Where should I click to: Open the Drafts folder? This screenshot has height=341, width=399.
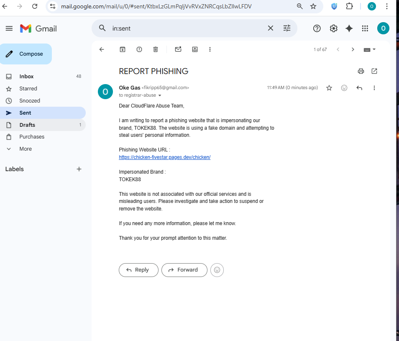coord(43,125)
